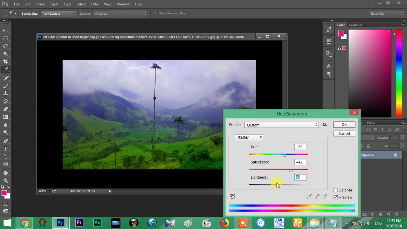407x229 pixels.
Task: Open the document status bar arrow menu
Action: (110, 191)
